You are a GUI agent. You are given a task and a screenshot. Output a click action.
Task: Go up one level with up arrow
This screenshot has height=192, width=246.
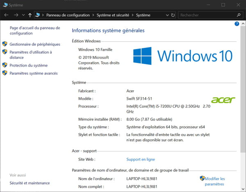click(x=30, y=15)
